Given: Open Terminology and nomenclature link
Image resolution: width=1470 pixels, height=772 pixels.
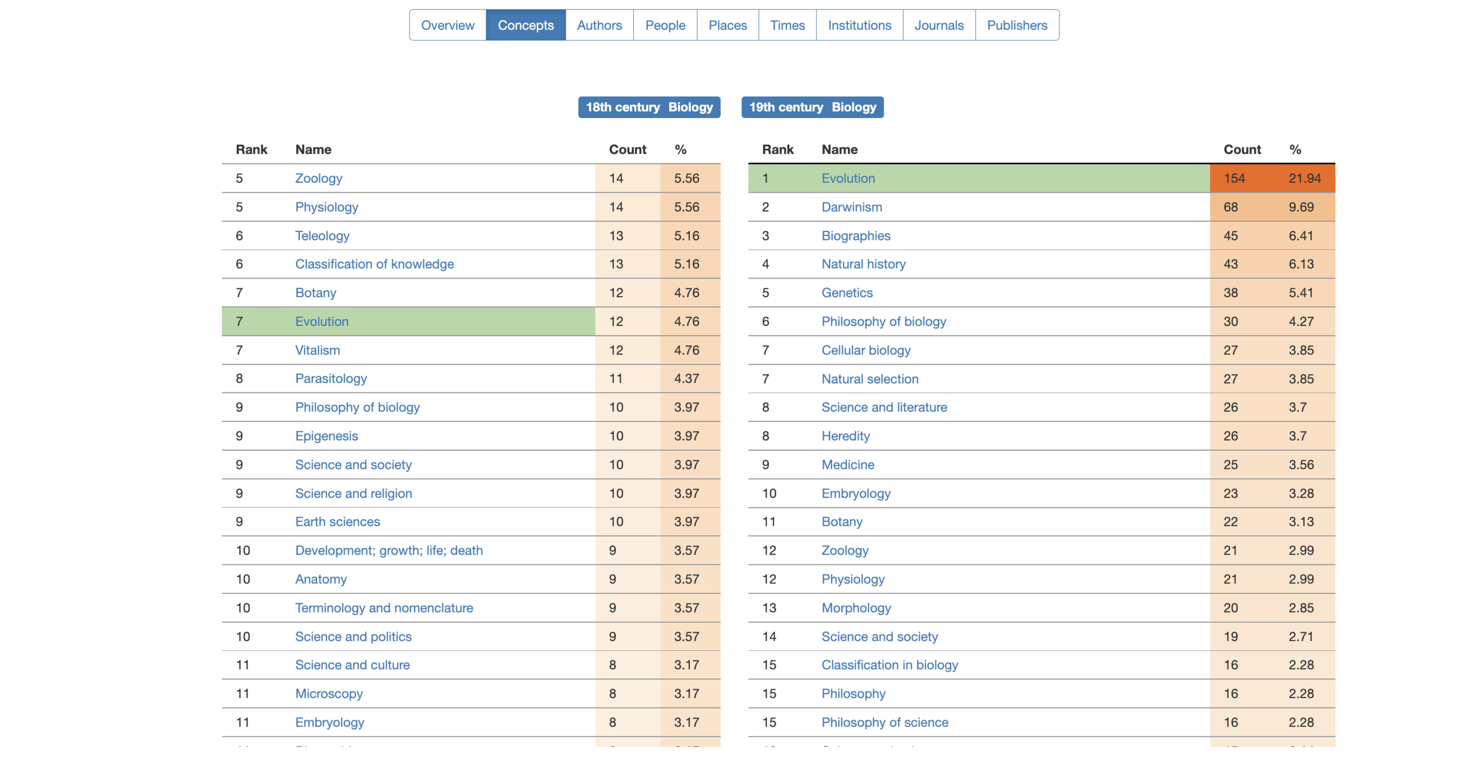Looking at the screenshot, I should coord(384,607).
